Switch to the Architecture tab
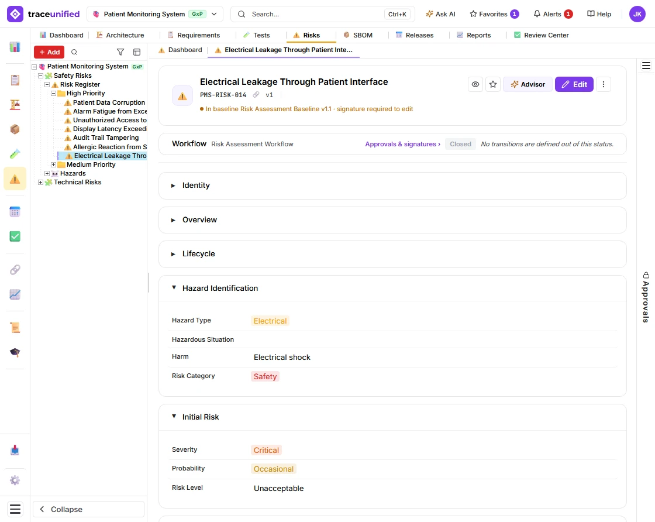655x522 pixels. 120,35
